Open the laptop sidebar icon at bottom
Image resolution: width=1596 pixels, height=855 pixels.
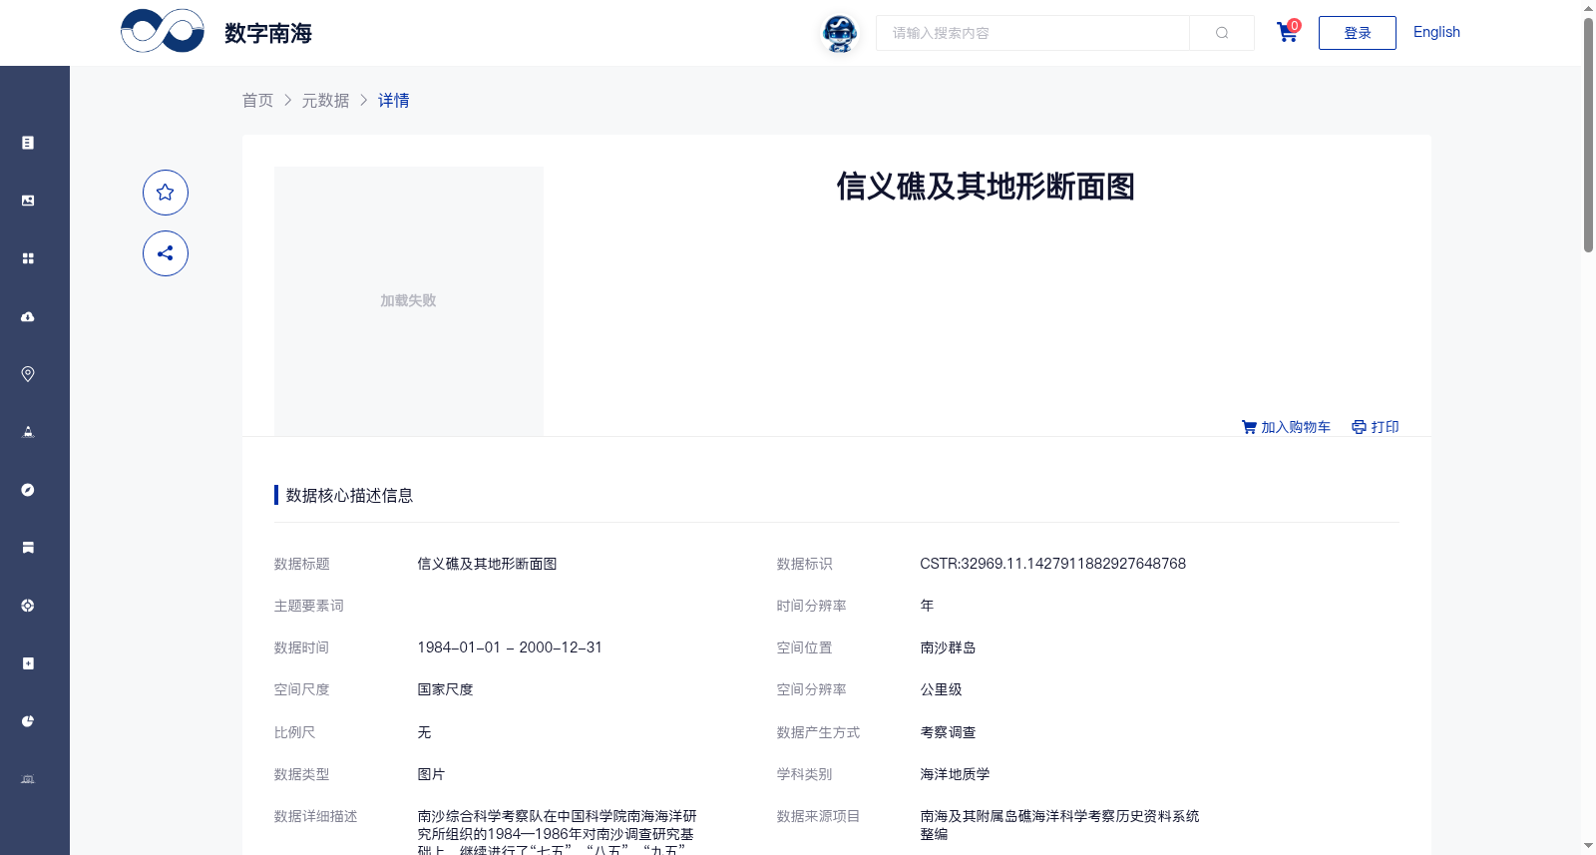[28, 779]
